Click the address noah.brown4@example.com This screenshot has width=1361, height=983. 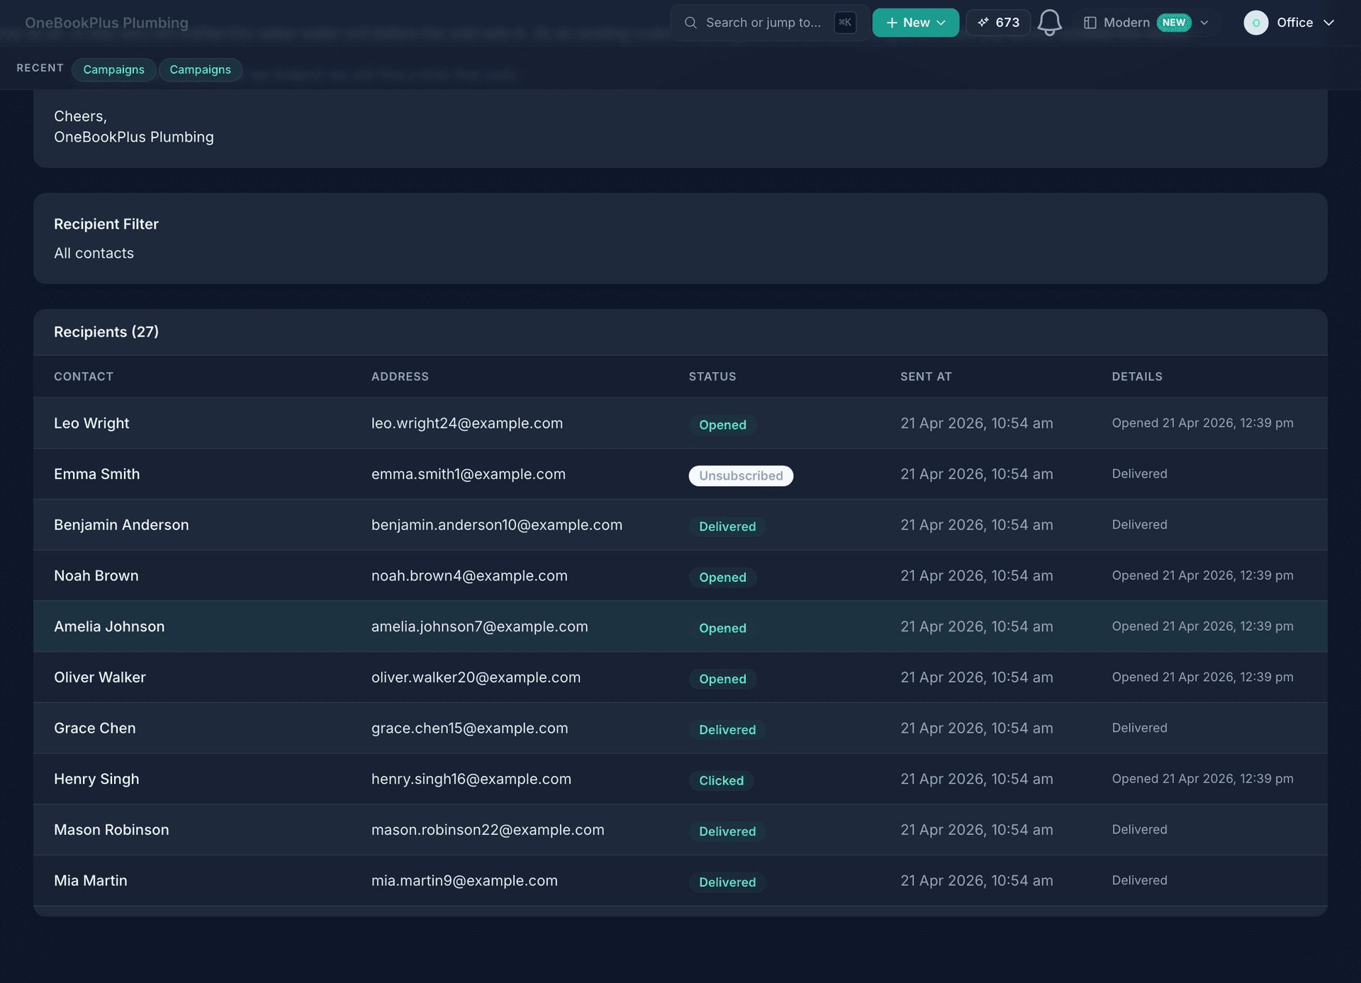(469, 575)
